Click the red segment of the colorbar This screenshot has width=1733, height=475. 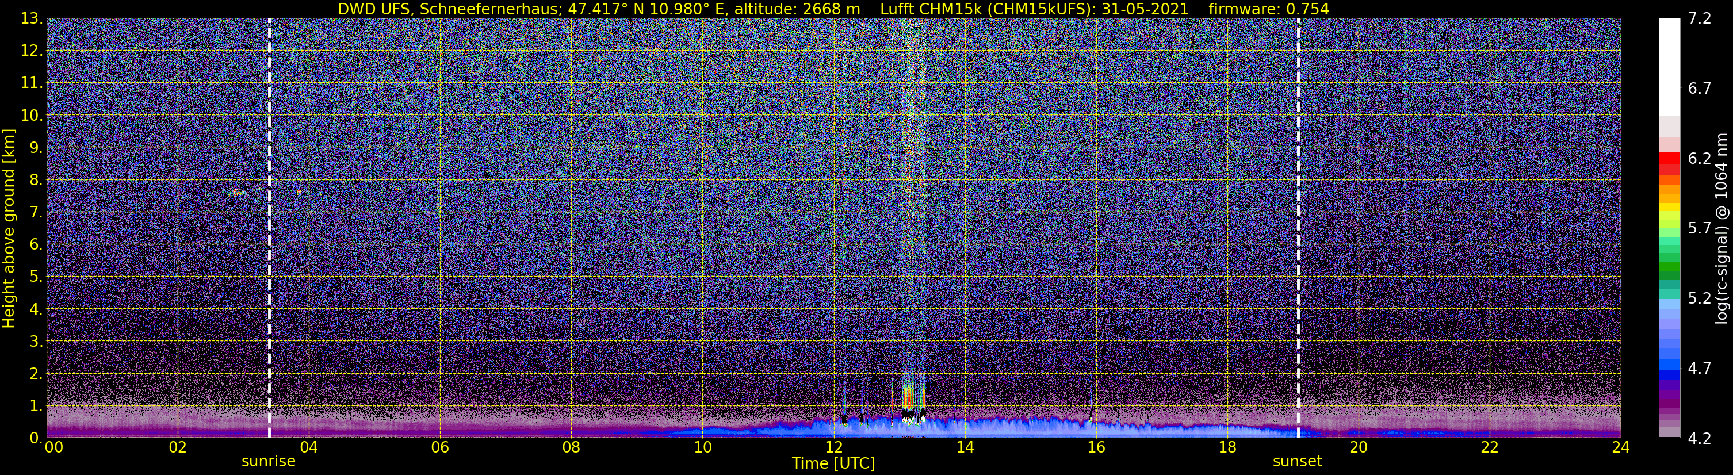pos(1669,159)
